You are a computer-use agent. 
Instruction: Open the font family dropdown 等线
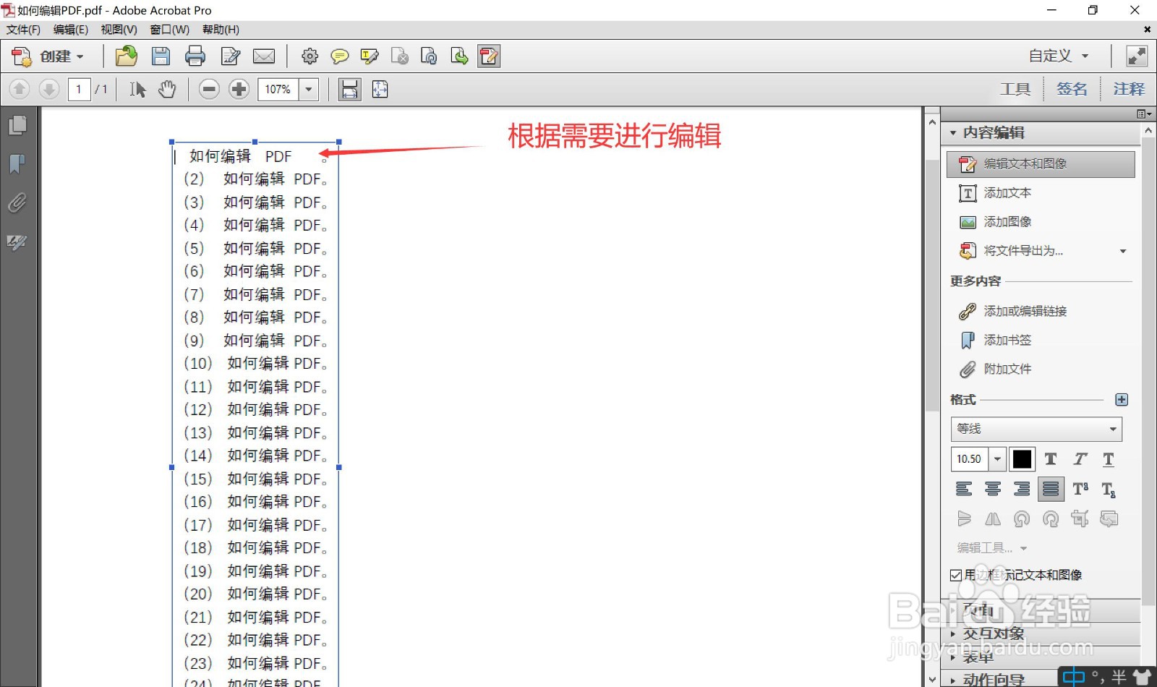1036,429
